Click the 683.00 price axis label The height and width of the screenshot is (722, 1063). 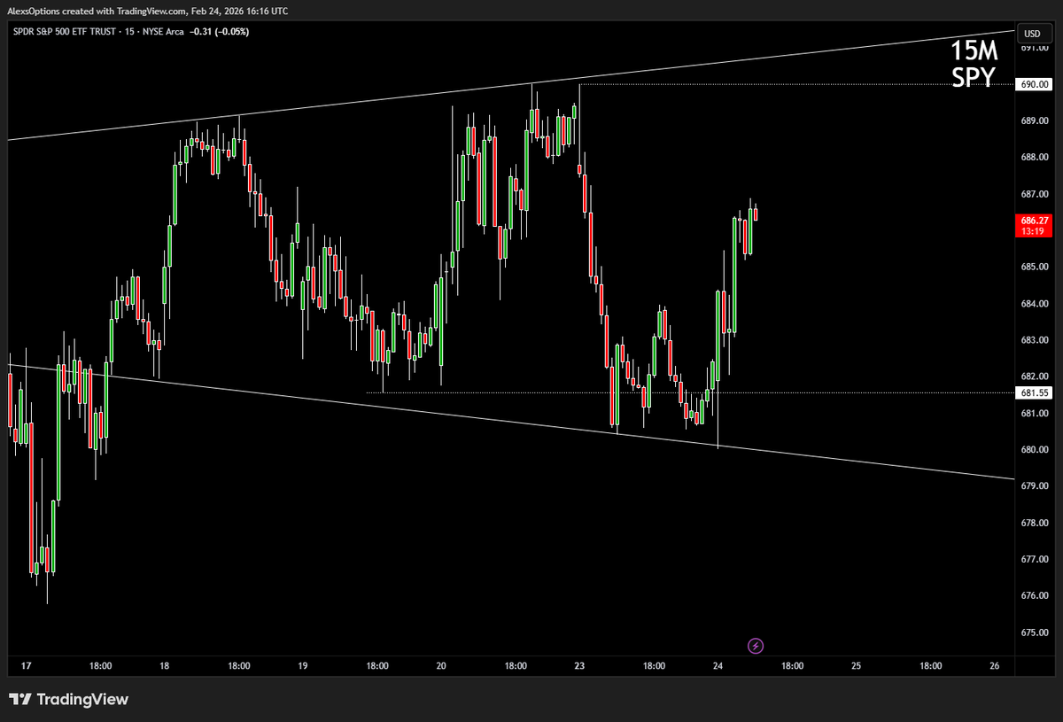pyautogui.click(x=1035, y=340)
